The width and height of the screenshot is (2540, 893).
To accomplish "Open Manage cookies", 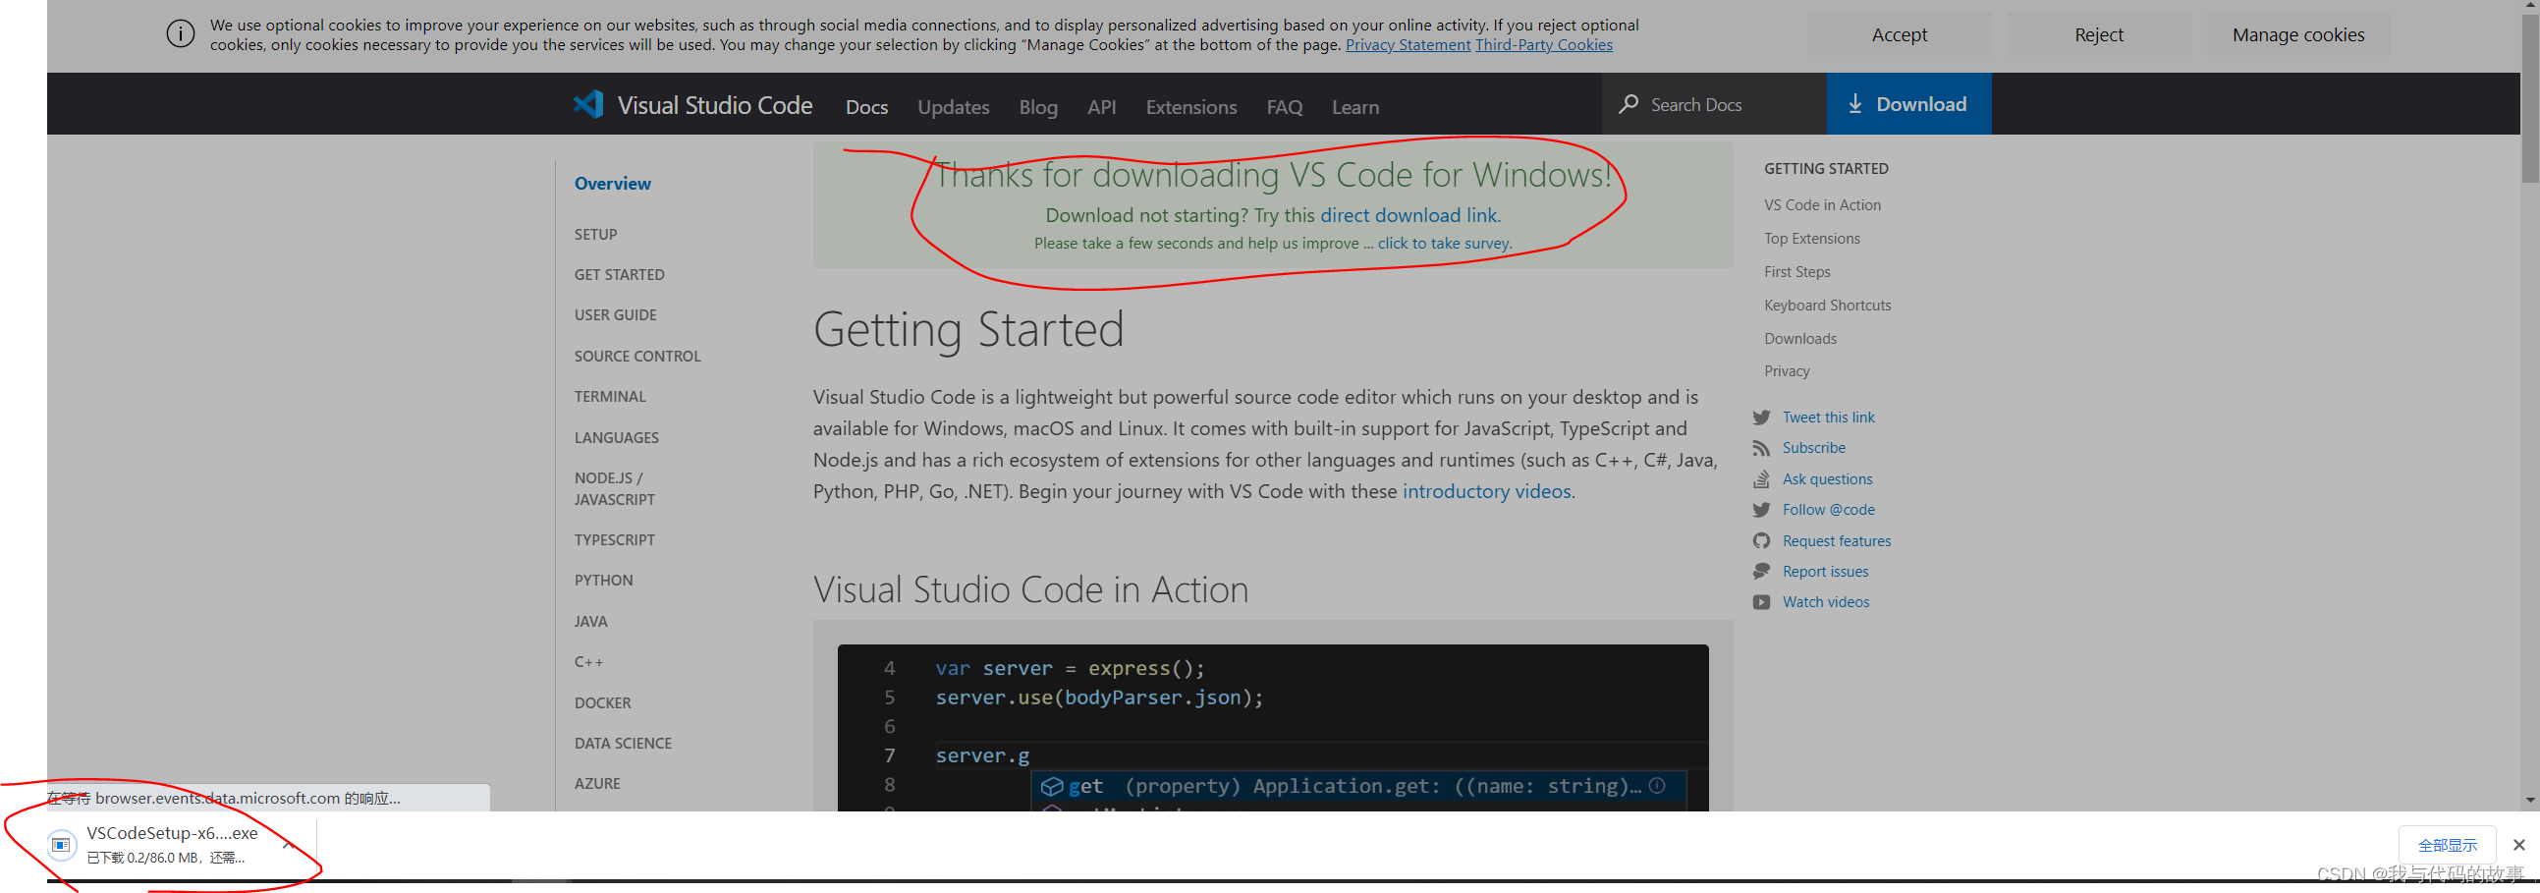I will click(2297, 34).
